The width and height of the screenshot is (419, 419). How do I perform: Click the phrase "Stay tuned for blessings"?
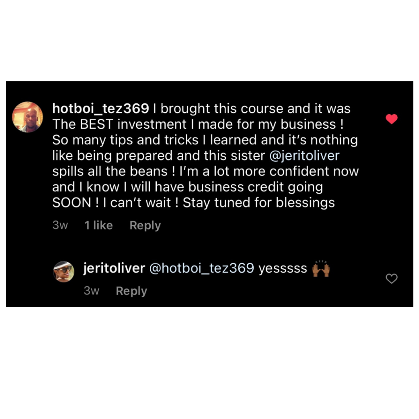(259, 203)
